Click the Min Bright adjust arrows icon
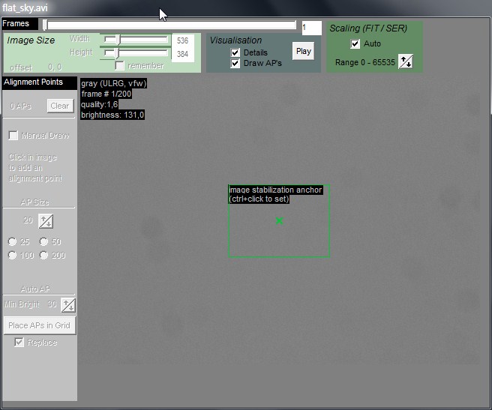Screen dimensions: 492x410 pos(68,305)
